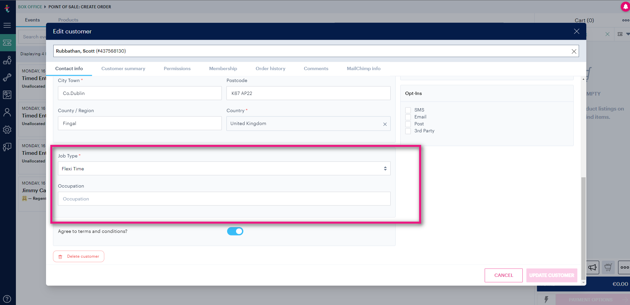
Task: Tick the Email opt-in checkbox
Action: [408, 117]
